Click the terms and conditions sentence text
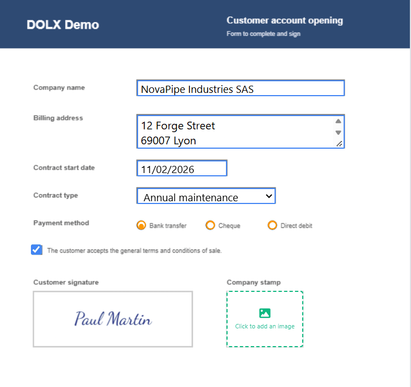The image size is (411, 387). pyautogui.click(x=134, y=250)
